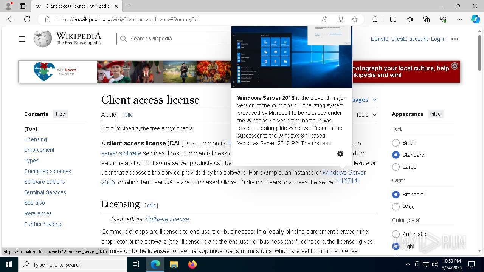The image size is (484, 272).
Task: Click the Donate link
Action: 379,39
